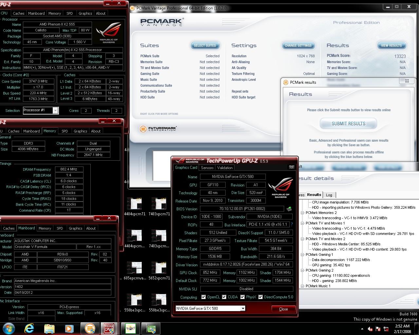Switch to Validation tab in GPU-Z

coord(225,167)
